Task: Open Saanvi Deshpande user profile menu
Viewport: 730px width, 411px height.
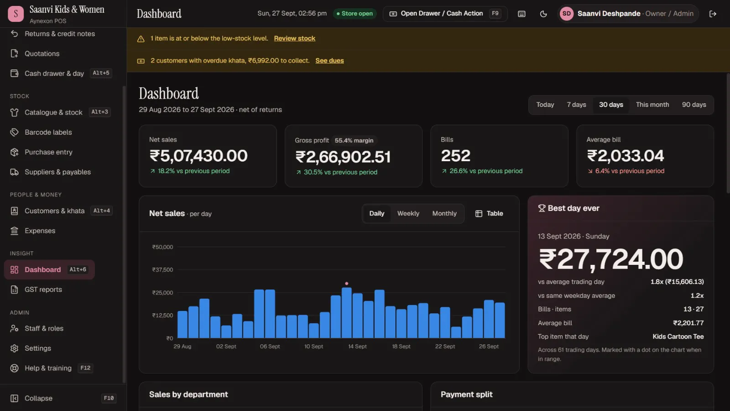Action: [x=628, y=14]
